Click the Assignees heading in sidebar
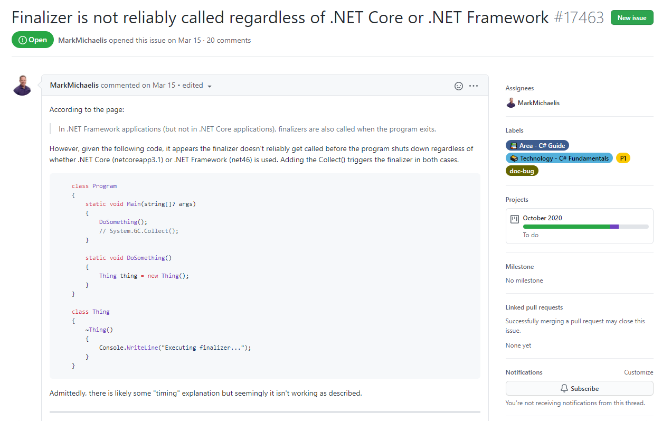Viewport: 662px width, 421px height. coord(519,88)
